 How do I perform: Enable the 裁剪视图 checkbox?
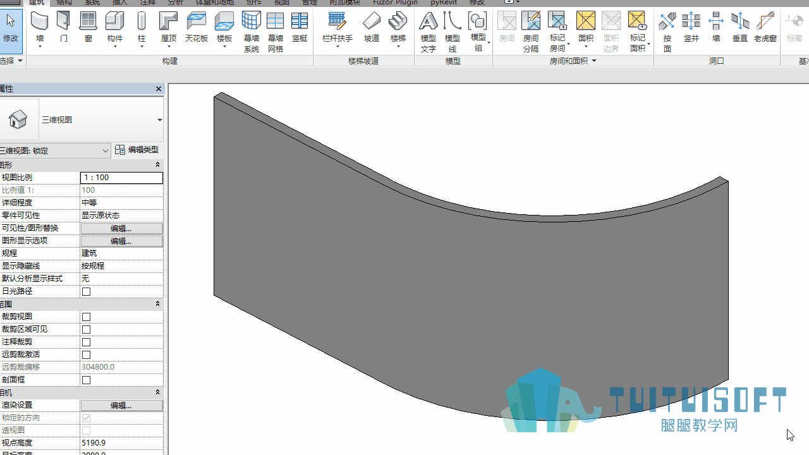pyautogui.click(x=87, y=317)
